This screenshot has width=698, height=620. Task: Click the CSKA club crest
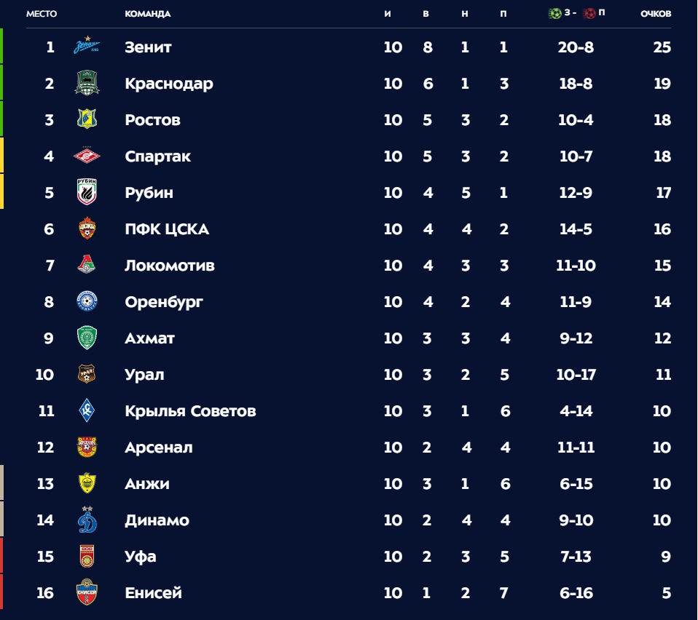[x=87, y=229]
